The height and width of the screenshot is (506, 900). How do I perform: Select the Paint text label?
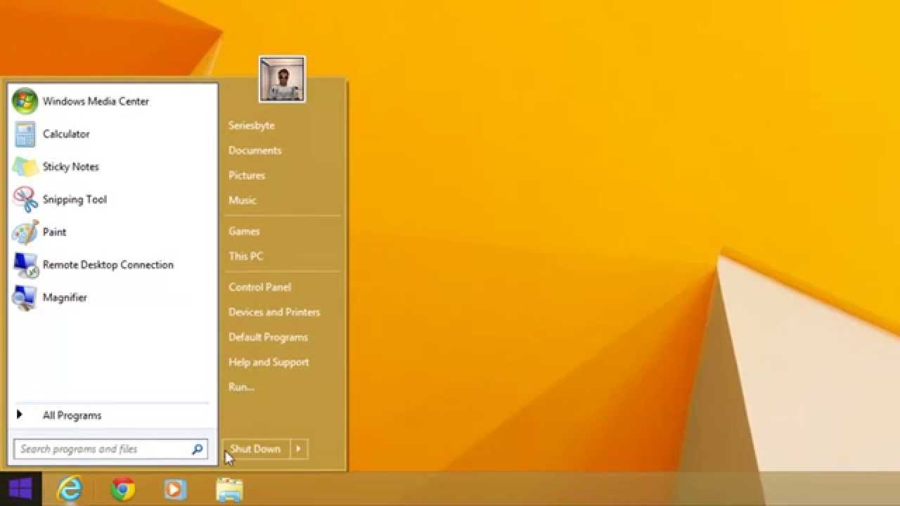tap(54, 232)
